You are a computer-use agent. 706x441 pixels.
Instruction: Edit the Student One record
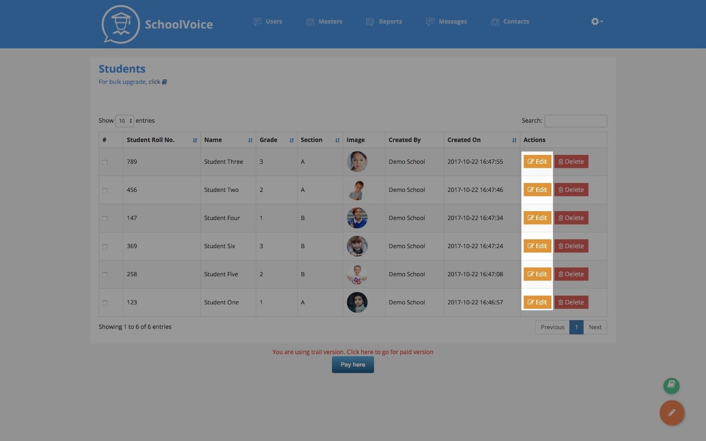[x=537, y=302]
